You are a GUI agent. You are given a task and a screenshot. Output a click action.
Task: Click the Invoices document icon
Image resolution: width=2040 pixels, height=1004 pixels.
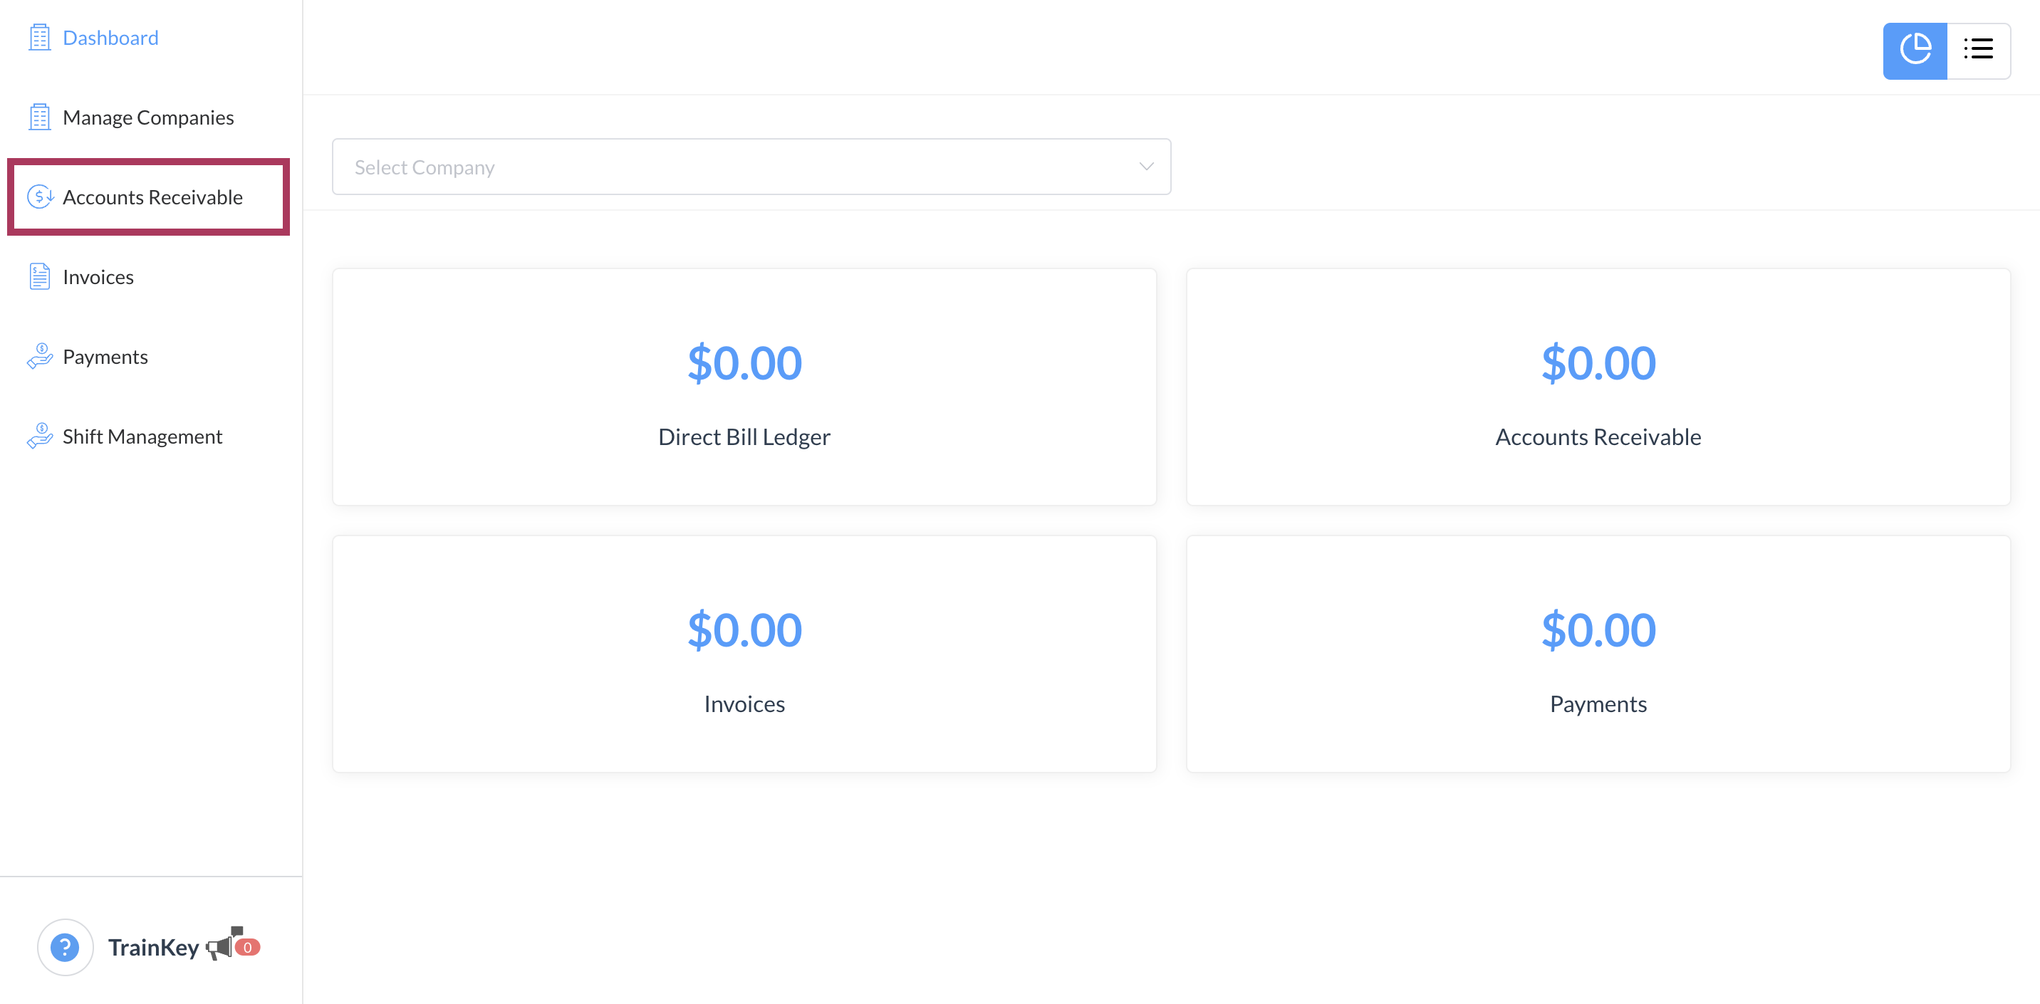point(40,276)
